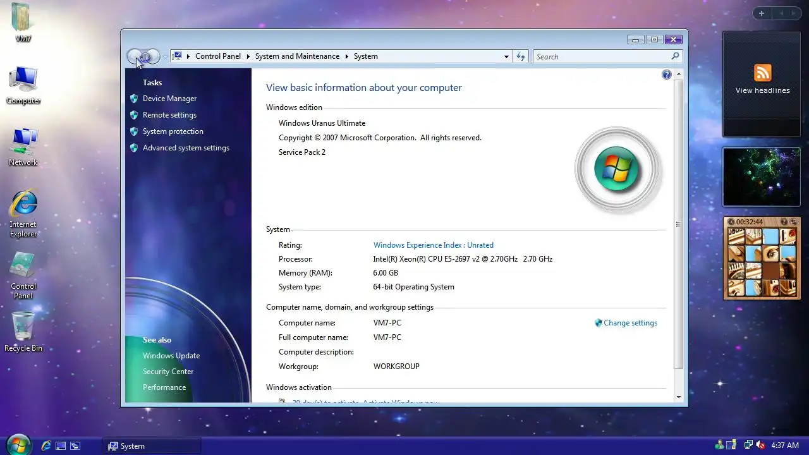Image resolution: width=809 pixels, height=455 pixels.
Task: Open Performance link under See also
Action: coord(164,387)
